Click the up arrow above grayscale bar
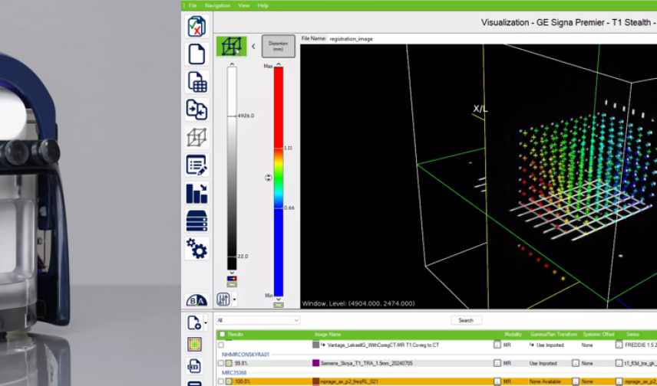The height and width of the screenshot is (386, 657). [232, 64]
